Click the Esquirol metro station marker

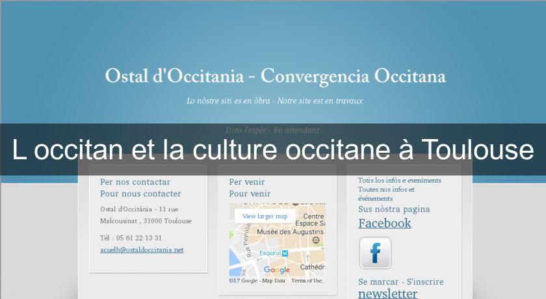coord(285,253)
